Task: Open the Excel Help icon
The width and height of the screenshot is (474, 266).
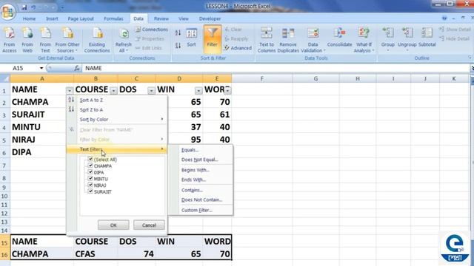Action: 444,18
